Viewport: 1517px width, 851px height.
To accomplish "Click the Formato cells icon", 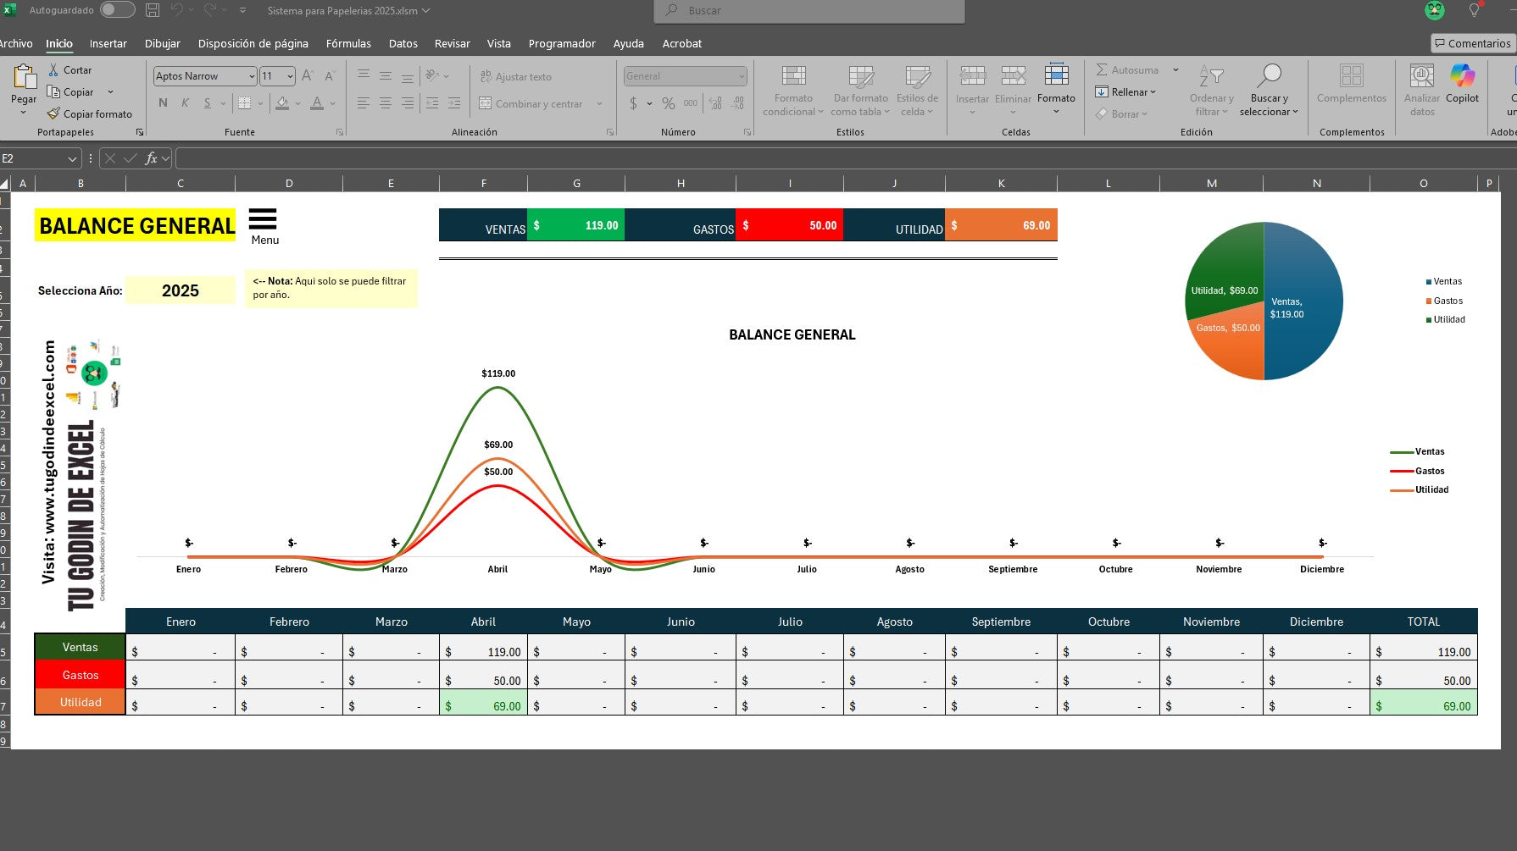I will pyautogui.click(x=1056, y=75).
